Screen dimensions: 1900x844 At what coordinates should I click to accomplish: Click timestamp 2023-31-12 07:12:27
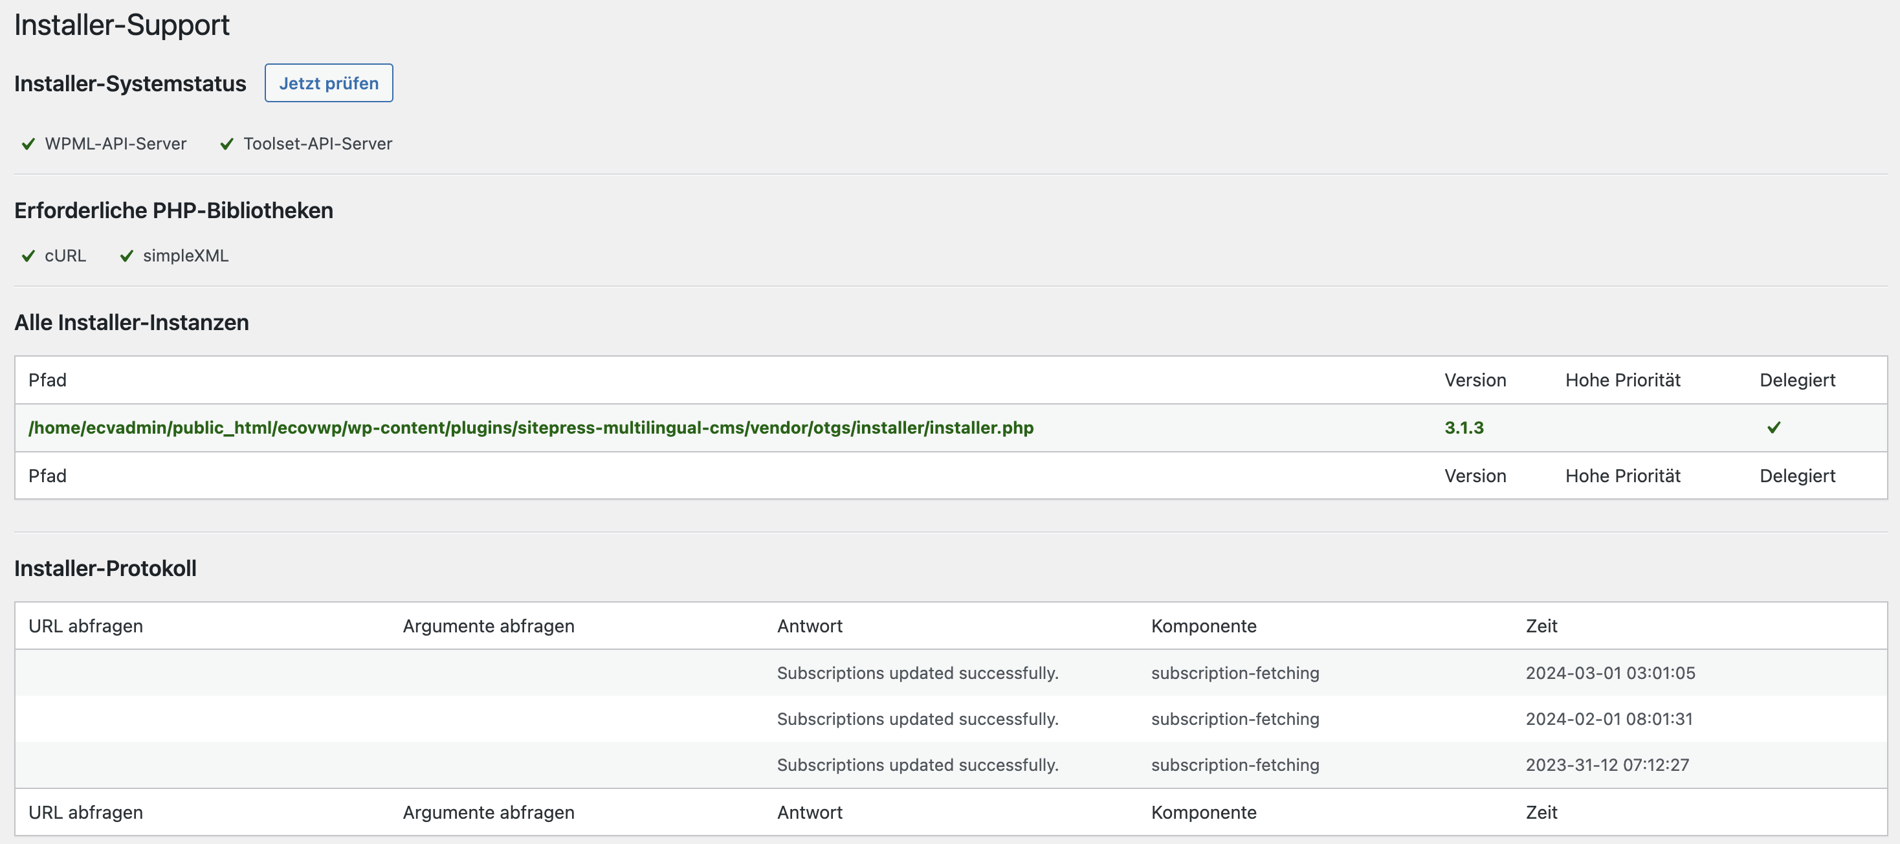pos(1607,765)
